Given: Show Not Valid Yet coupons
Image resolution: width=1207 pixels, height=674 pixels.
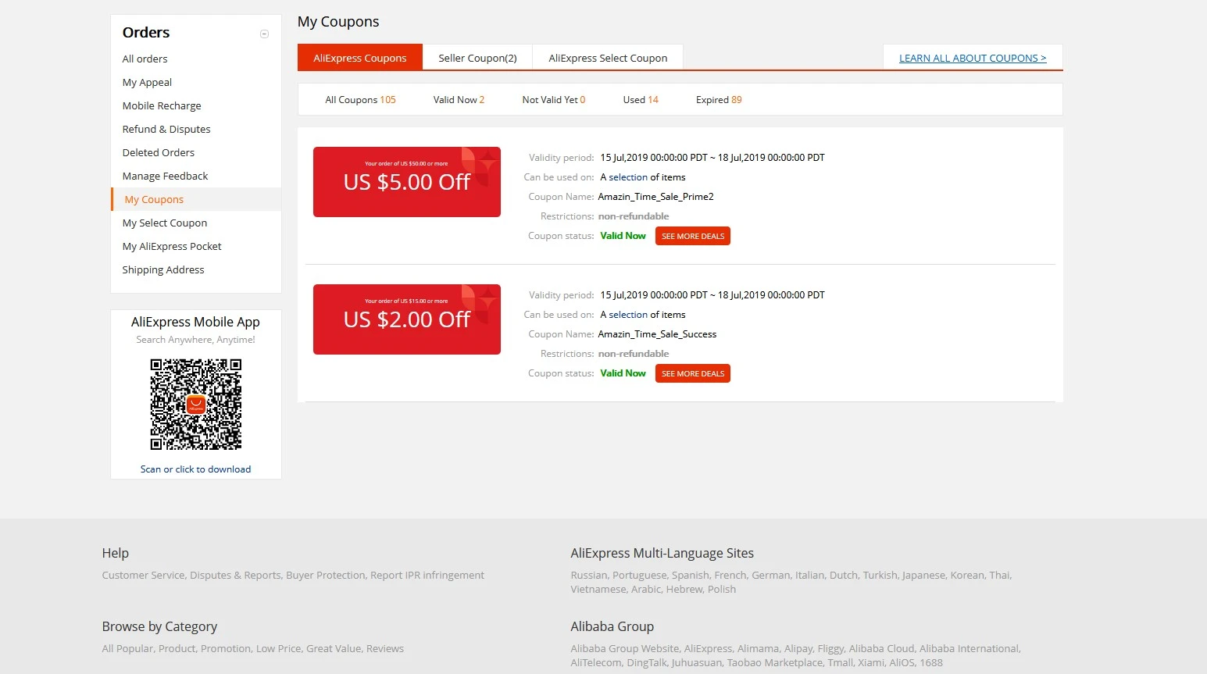Looking at the screenshot, I should tap(553, 100).
